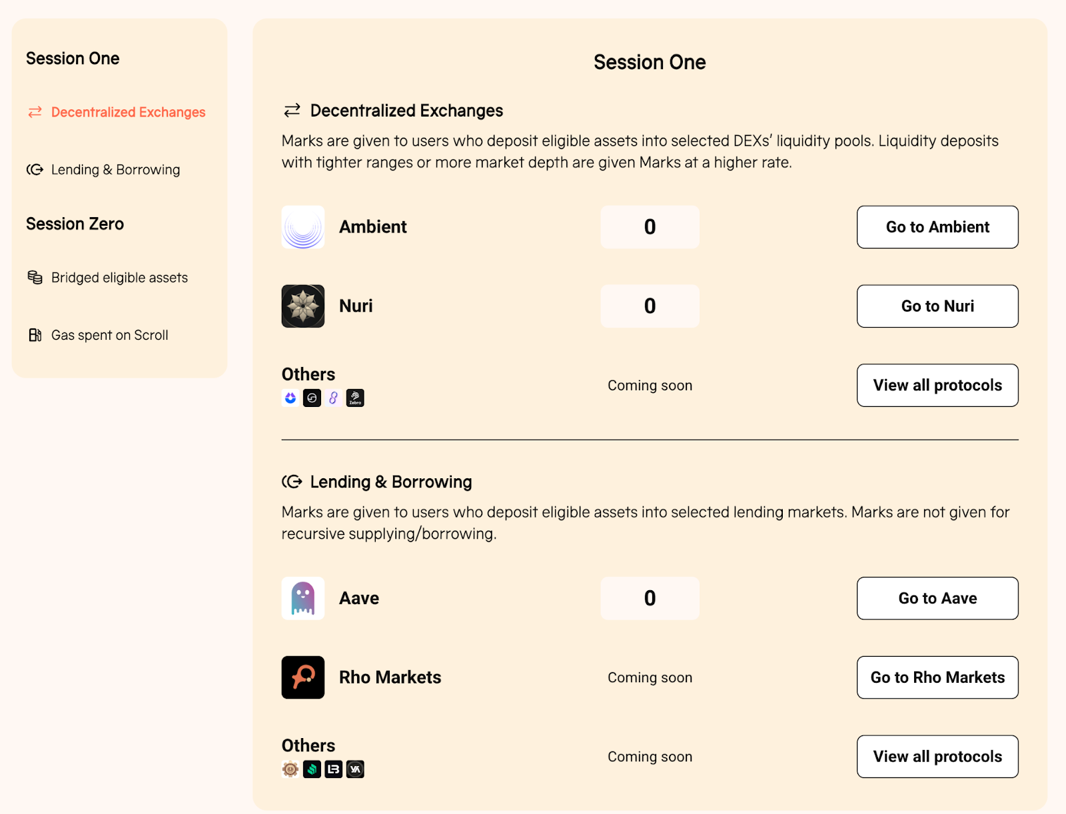This screenshot has width=1066, height=814.
Task: Click the Zebra icon under DEX Others
Action: 355,398
